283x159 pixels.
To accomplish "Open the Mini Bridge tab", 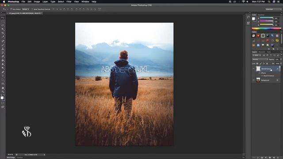I will coord(11,158).
